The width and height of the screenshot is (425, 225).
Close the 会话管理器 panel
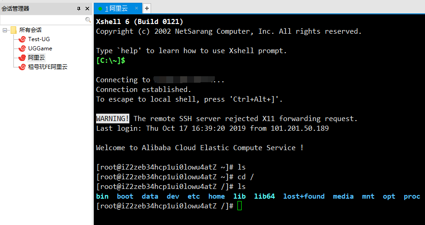87,9
